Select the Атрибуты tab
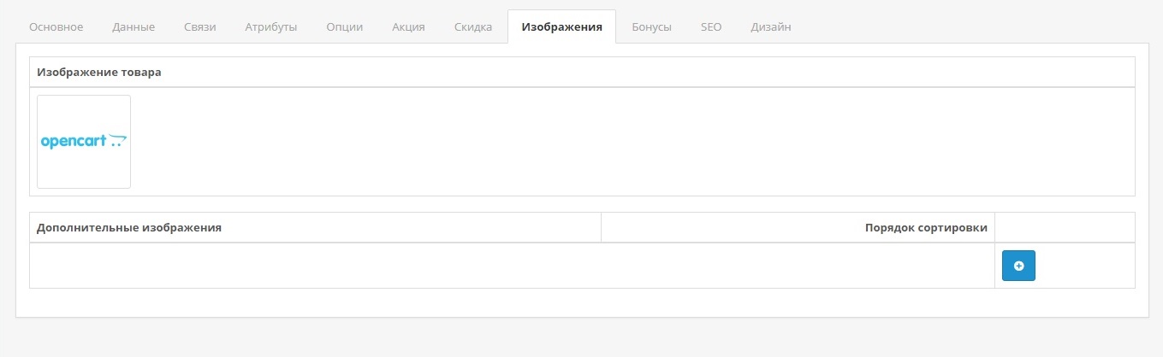Image resolution: width=1163 pixels, height=357 pixels. (x=270, y=26)
